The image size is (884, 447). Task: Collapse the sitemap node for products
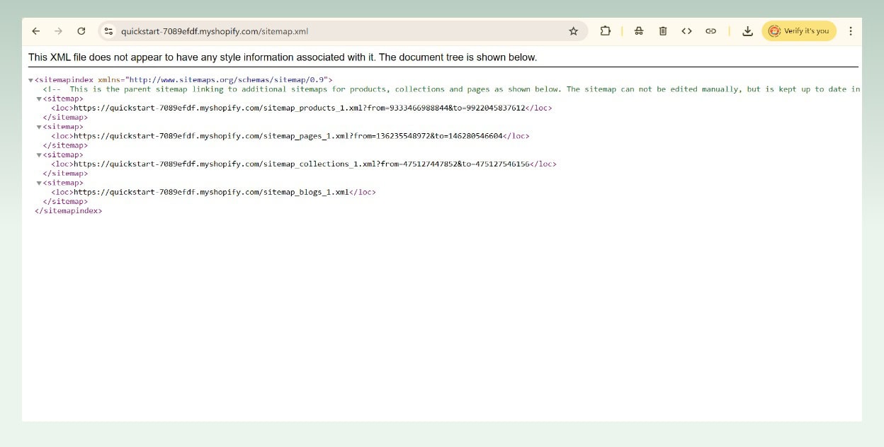click(39, 99)
